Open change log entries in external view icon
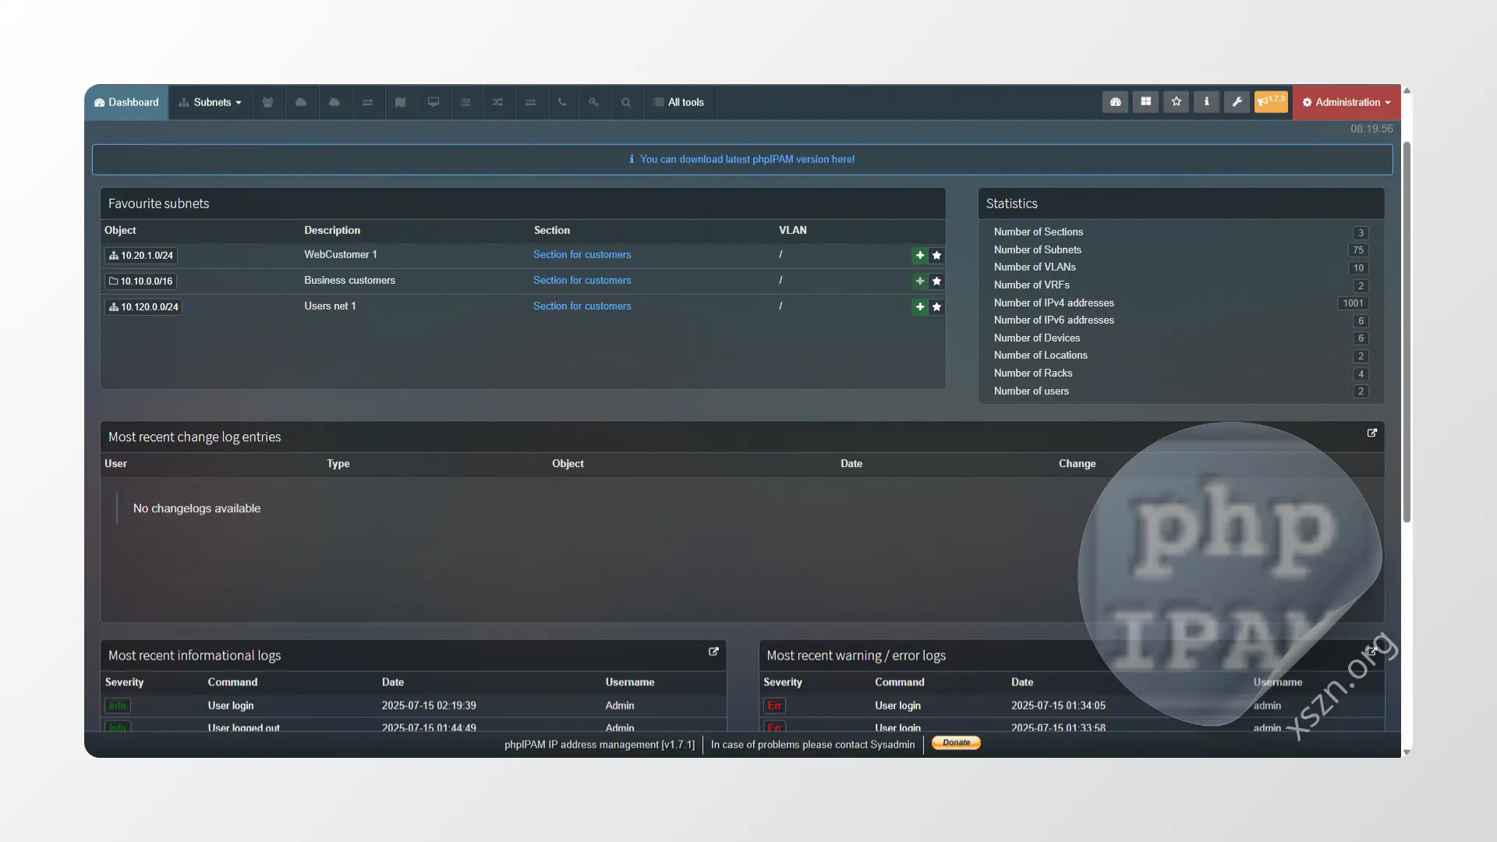The width and height of the screenshot is (1497, 842). [x=1372, y=433]
